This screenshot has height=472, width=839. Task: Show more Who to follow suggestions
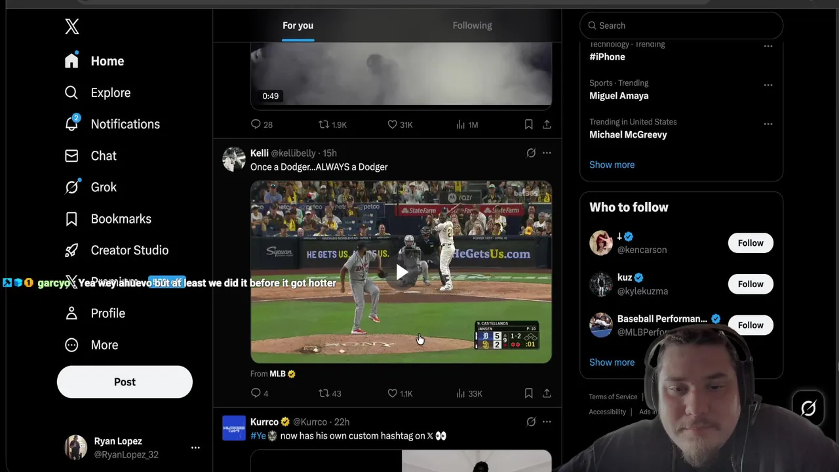point(612,362)
